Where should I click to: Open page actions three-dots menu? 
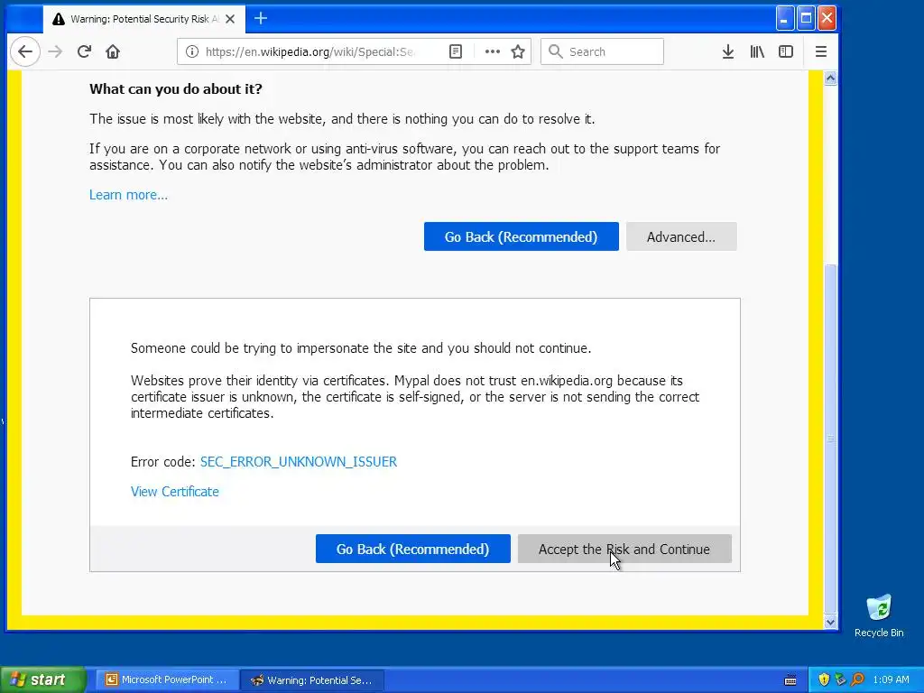point(492,51)
